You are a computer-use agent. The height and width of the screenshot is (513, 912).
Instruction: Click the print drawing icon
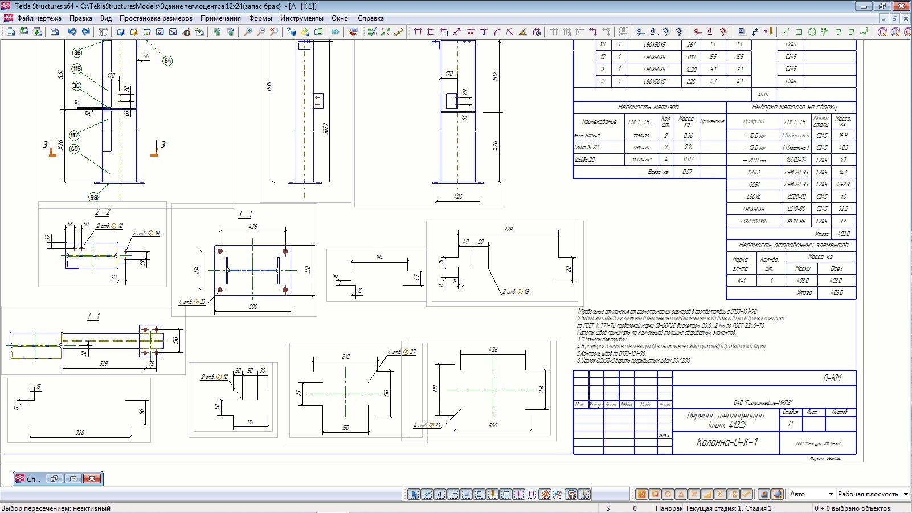point(55,32)
